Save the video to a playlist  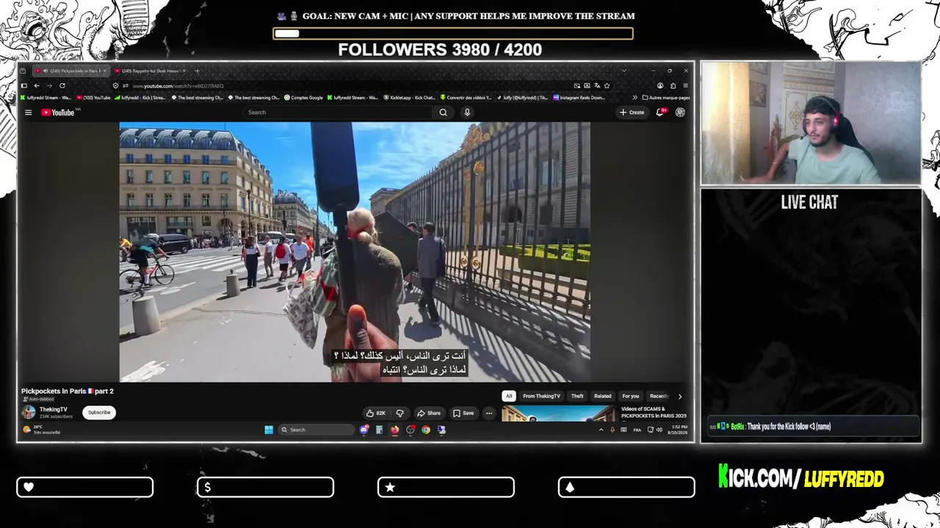click(x=463, y=413)
